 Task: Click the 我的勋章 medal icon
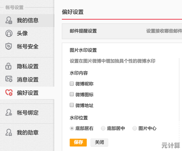9,132
